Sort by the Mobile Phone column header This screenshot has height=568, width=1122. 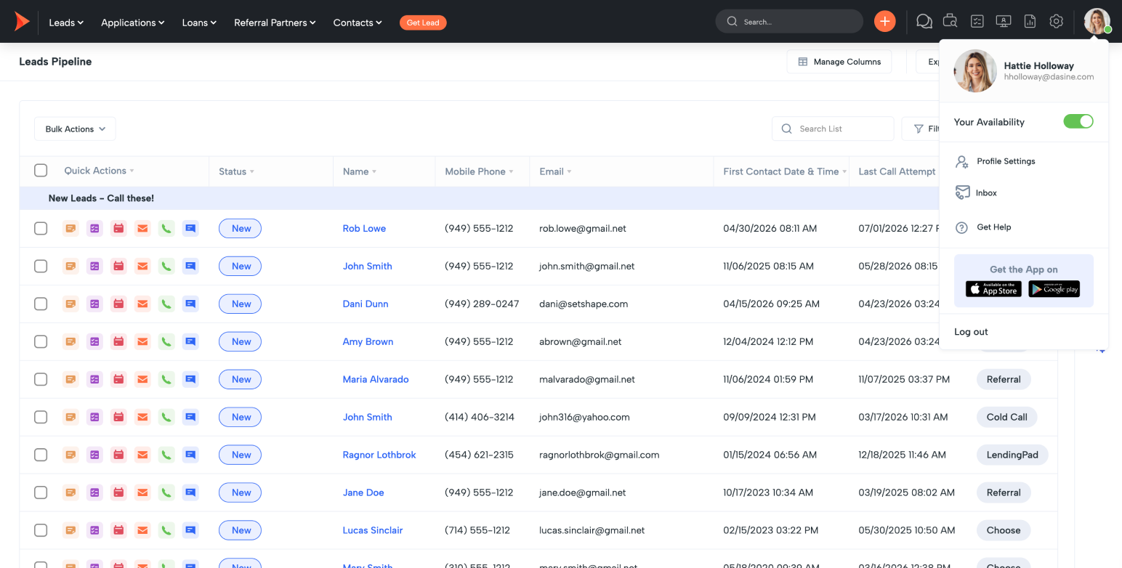pos(479,171)
